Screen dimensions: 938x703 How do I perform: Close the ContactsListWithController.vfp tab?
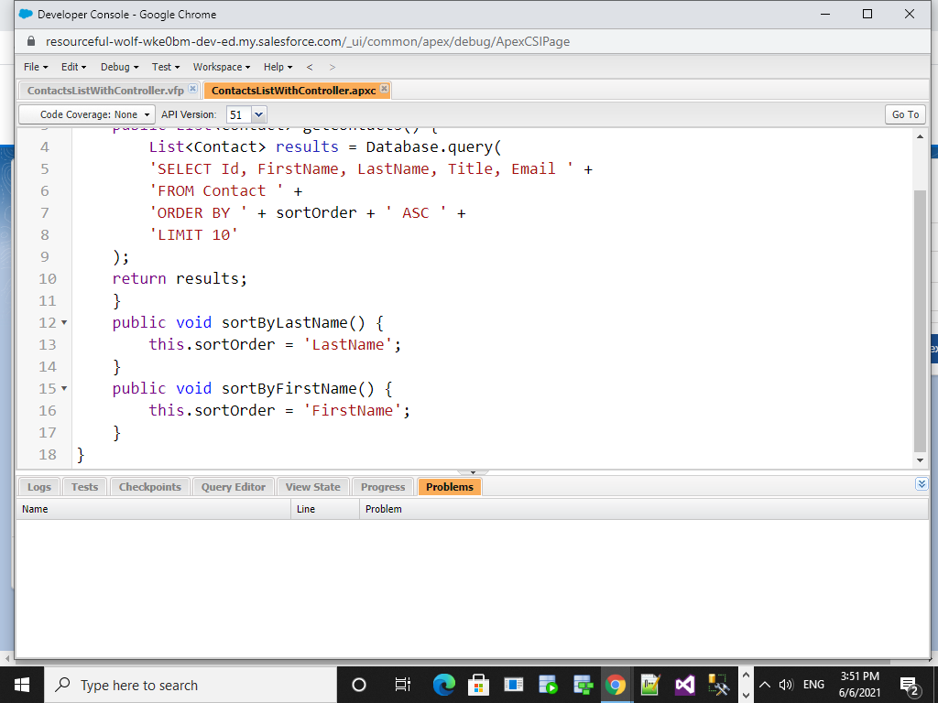[191, 90]
